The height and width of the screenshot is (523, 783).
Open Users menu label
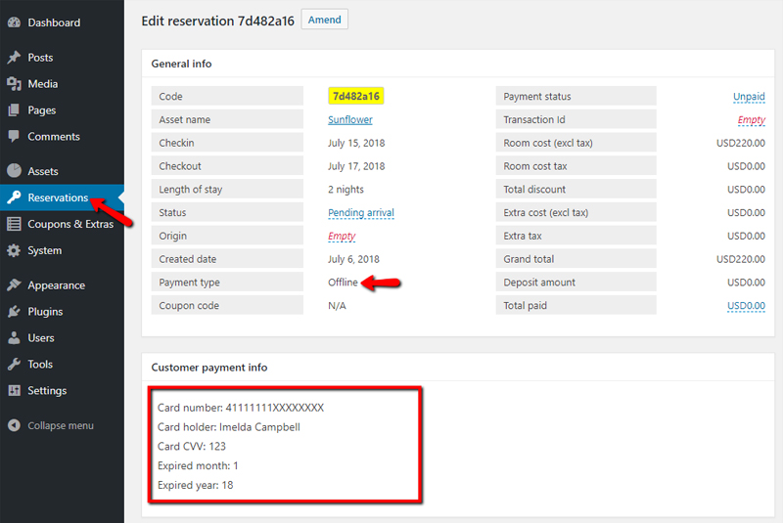click(41, 337)
